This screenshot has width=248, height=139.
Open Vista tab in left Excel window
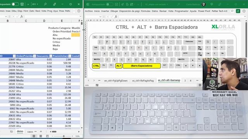coord(44,11)
